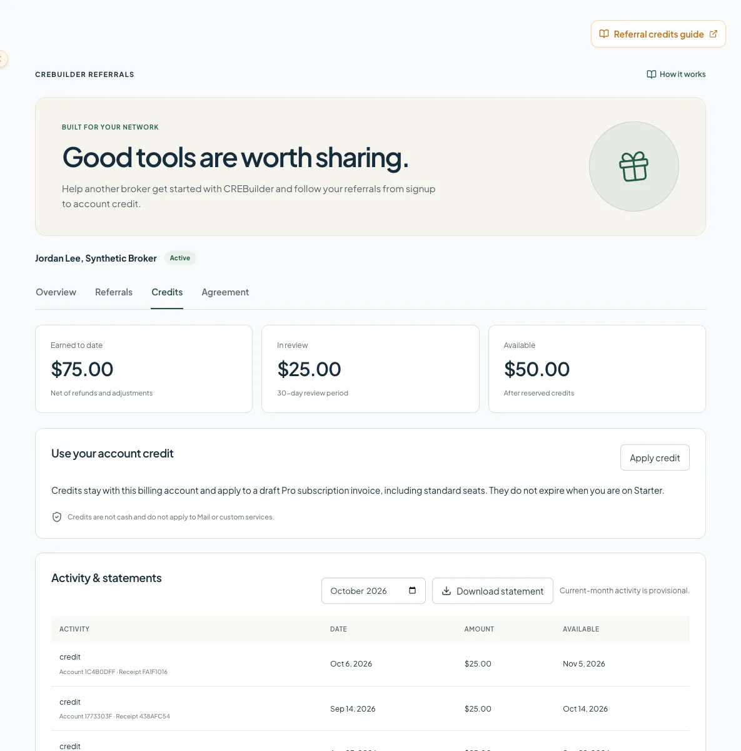Click the sidebar toggle at the left edge
The height and width of the screenshot is (751, 741).
coord(3,59)
